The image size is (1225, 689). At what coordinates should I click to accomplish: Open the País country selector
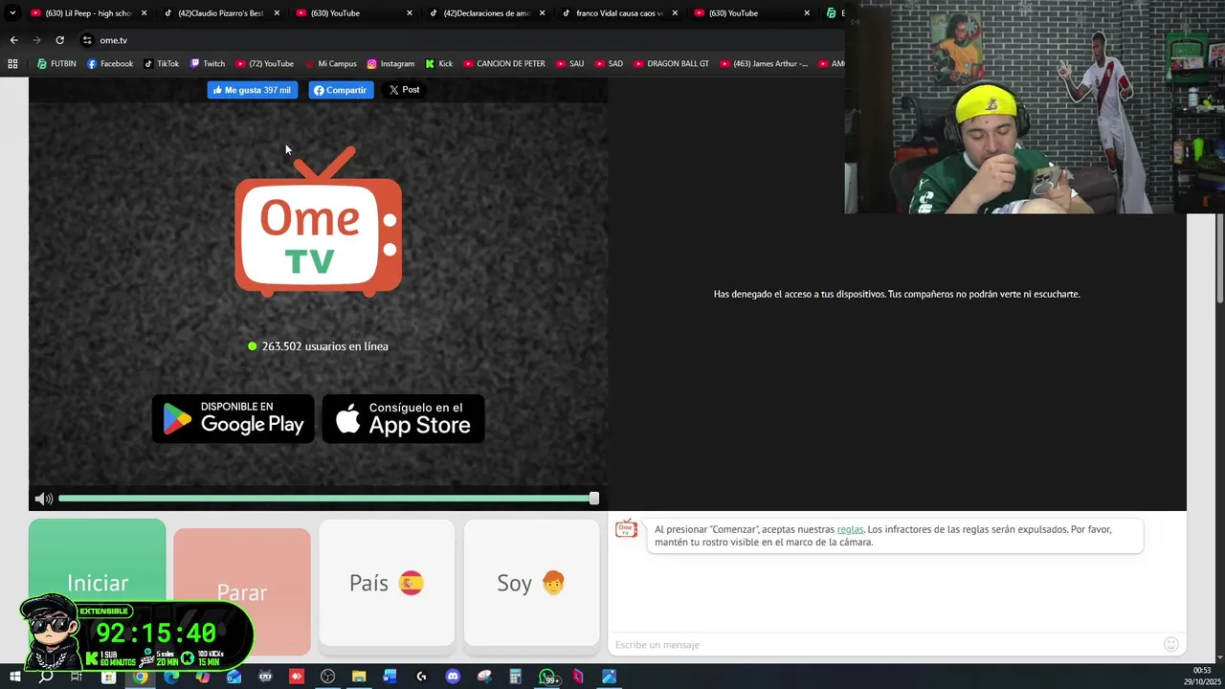click(x=387, y=583)
